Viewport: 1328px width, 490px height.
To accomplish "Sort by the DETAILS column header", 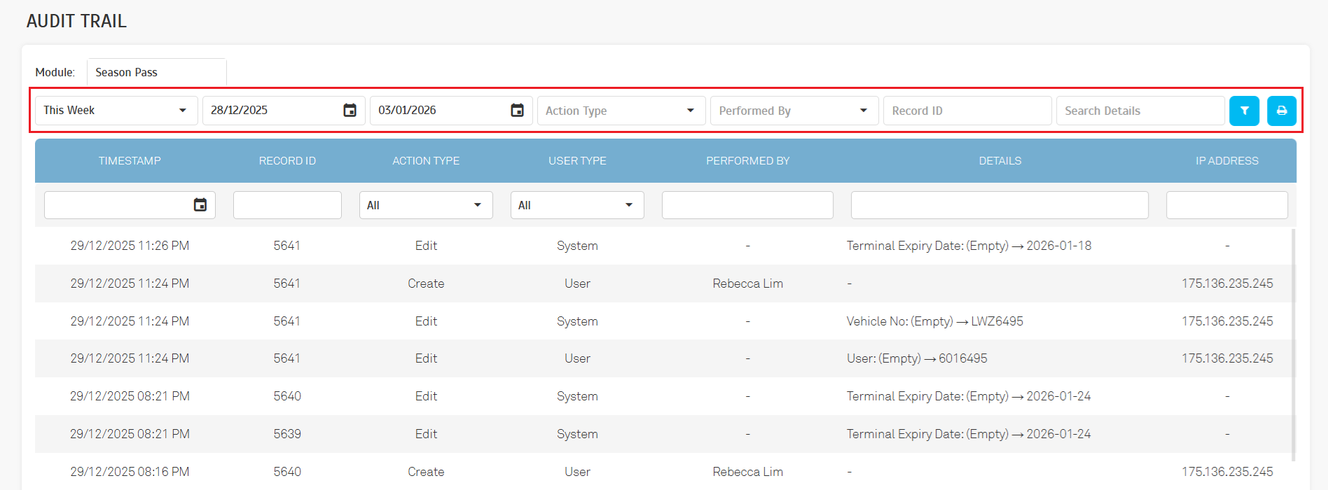I will tap(1000, 161).
